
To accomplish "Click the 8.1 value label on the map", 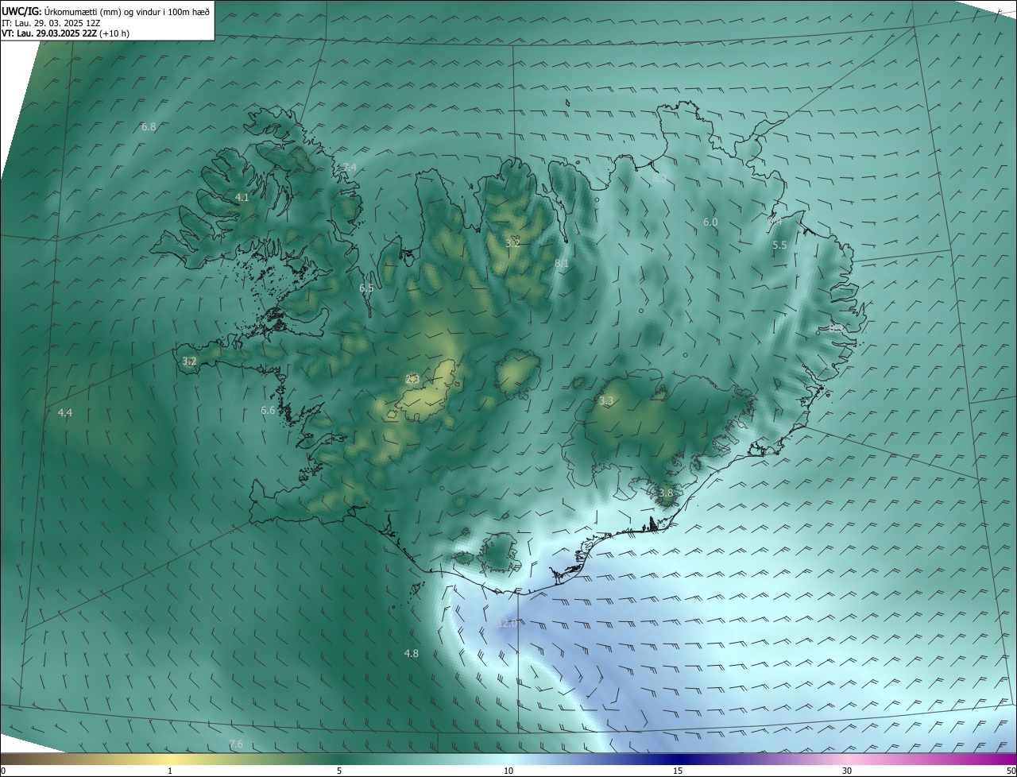I will pyautogui.click(x=562, y=263).
